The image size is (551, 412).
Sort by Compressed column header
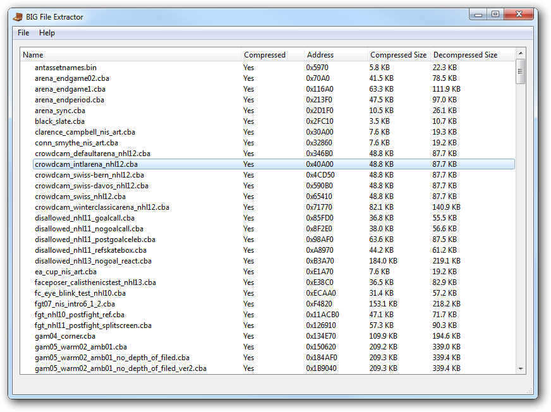pyautogui.click(x=272, y=55)
